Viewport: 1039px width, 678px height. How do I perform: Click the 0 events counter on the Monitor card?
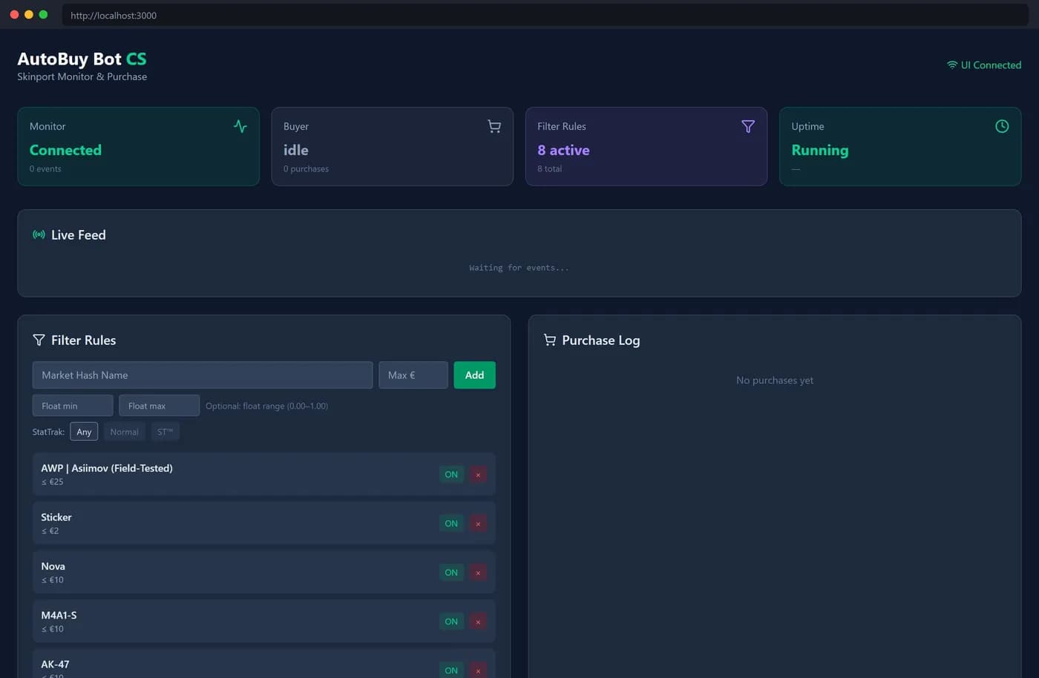[45, 169]
